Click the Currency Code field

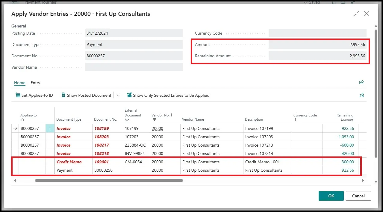pos(317,33)
